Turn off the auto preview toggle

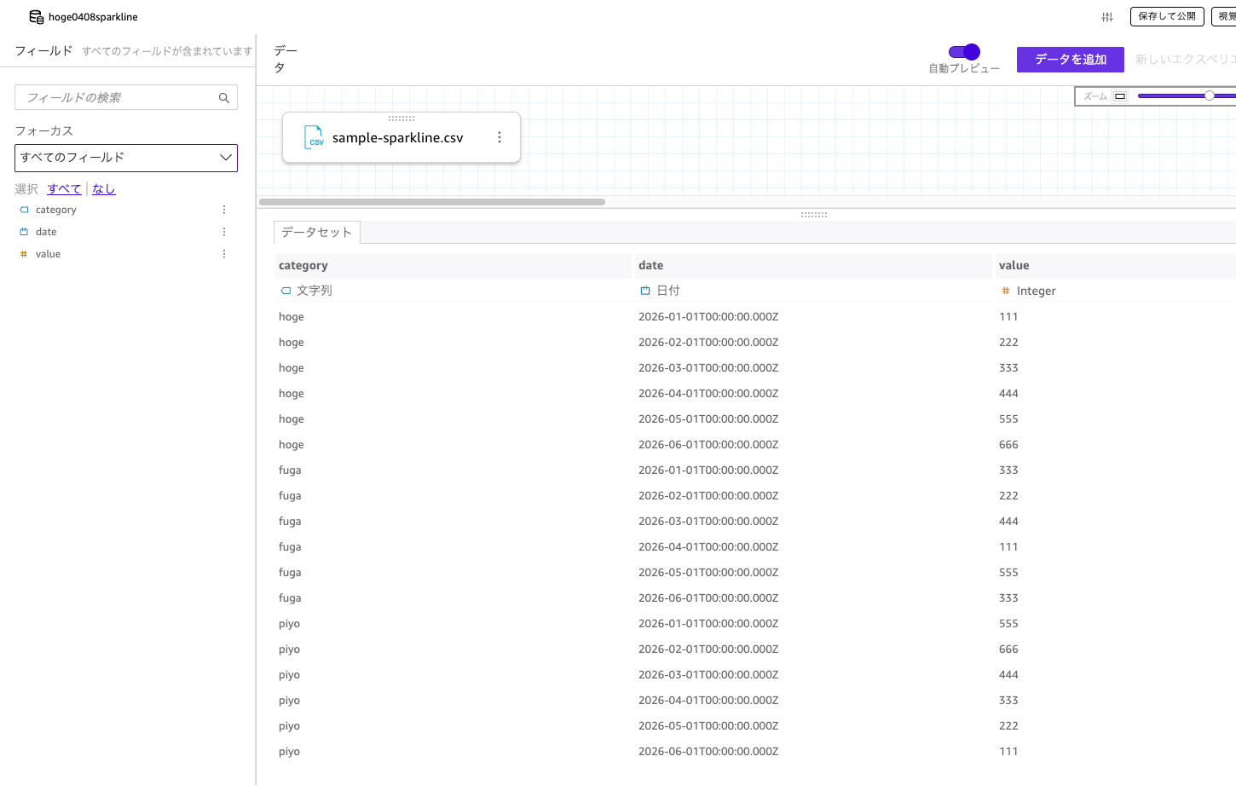[x=964, y=52]
